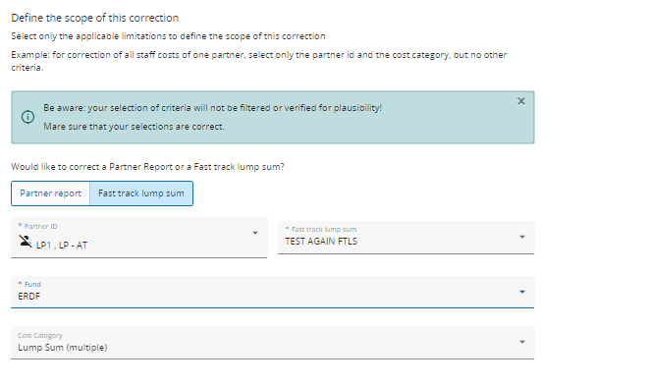Viewport: 650px width, 385px height.
Task: Expand the Fund dropdown arrow
Action: [522, 292]
